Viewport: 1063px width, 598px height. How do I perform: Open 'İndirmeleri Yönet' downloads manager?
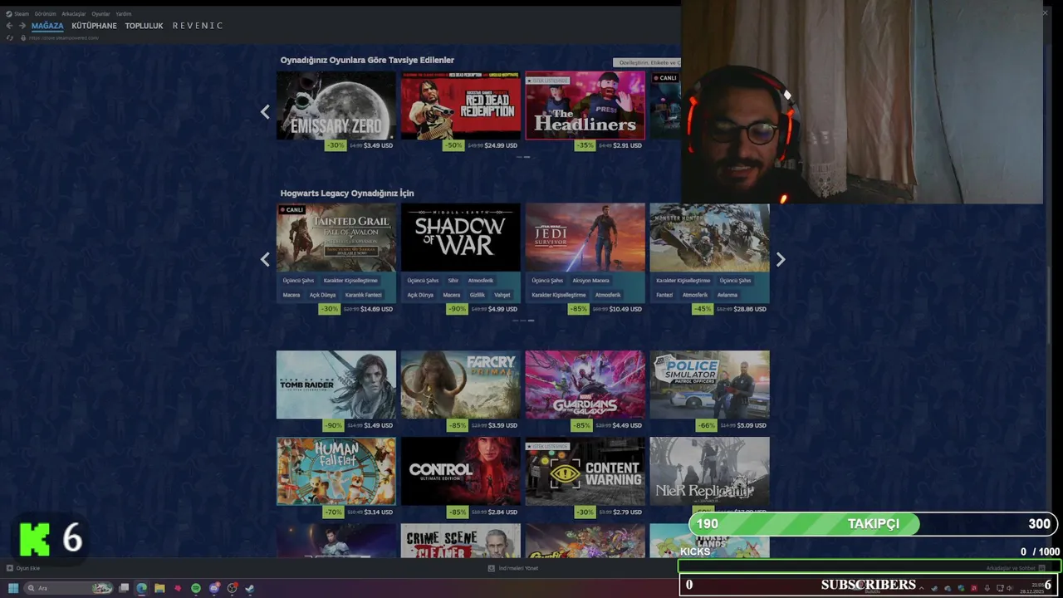coord(513,568)
